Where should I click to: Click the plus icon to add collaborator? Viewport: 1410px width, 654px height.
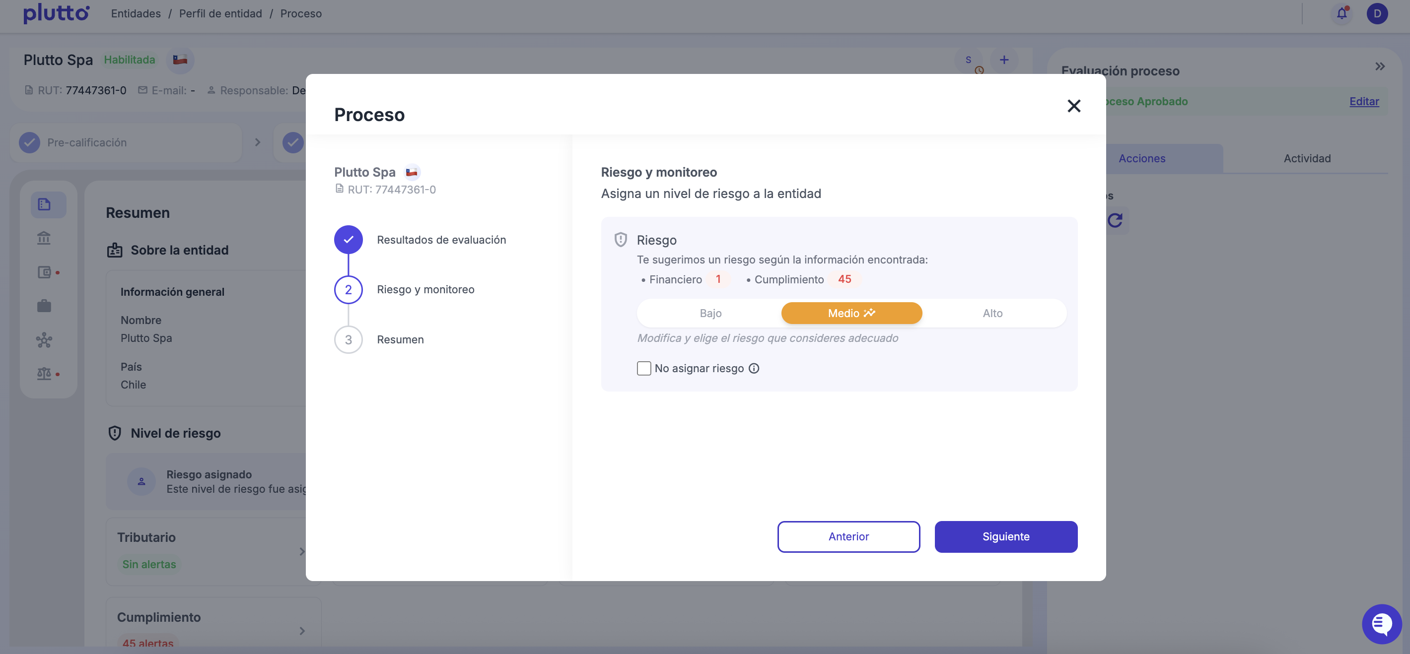point(1004,60)
